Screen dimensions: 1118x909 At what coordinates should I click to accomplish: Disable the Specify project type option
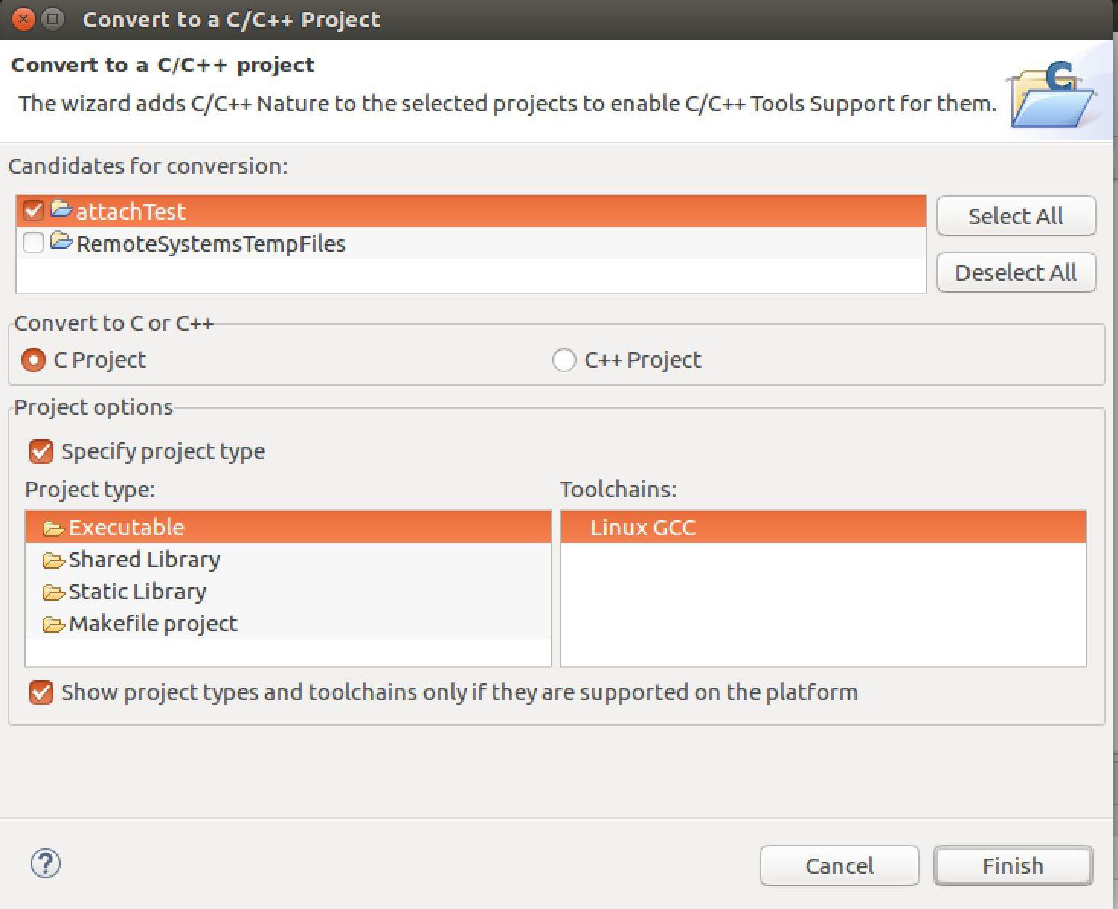click(x=40, y=451)
